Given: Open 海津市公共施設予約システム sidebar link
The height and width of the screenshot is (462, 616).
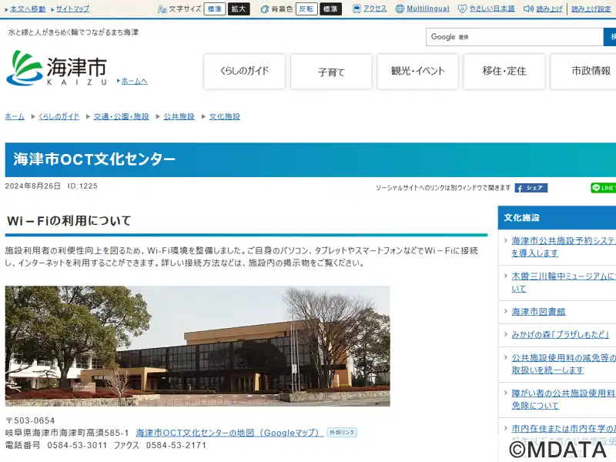Looking at the screenshot, I should [x=564, y=246].
